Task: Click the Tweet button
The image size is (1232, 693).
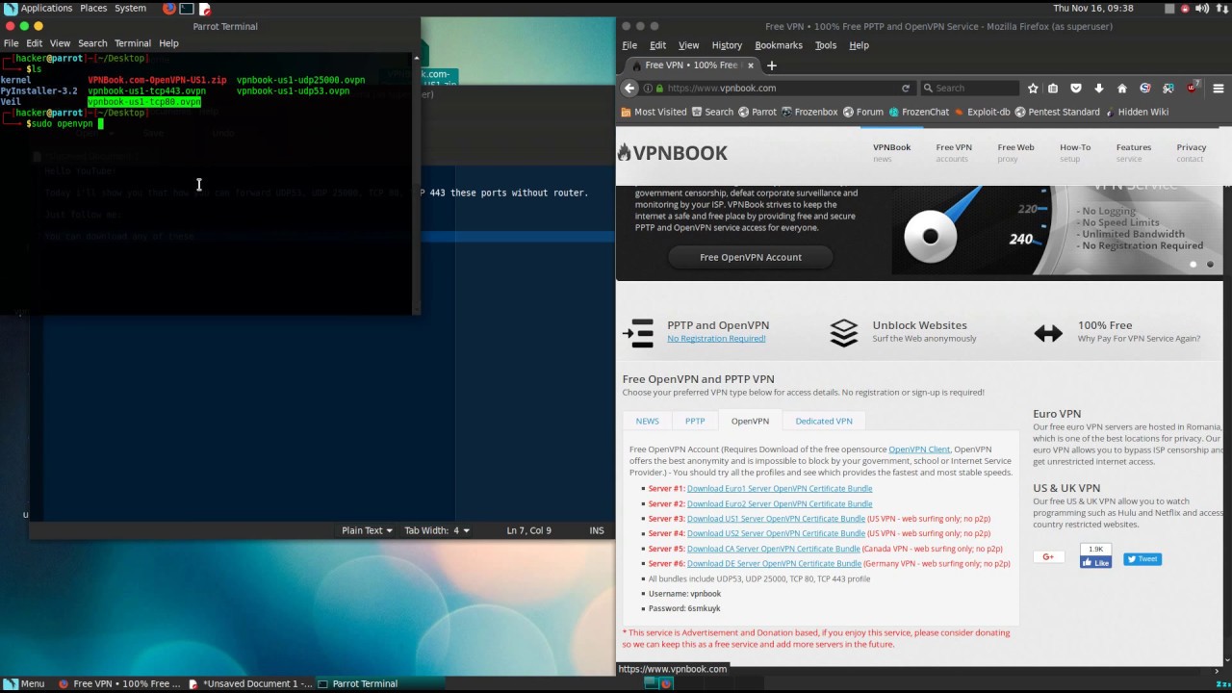Action: [x=1142, y=559]
